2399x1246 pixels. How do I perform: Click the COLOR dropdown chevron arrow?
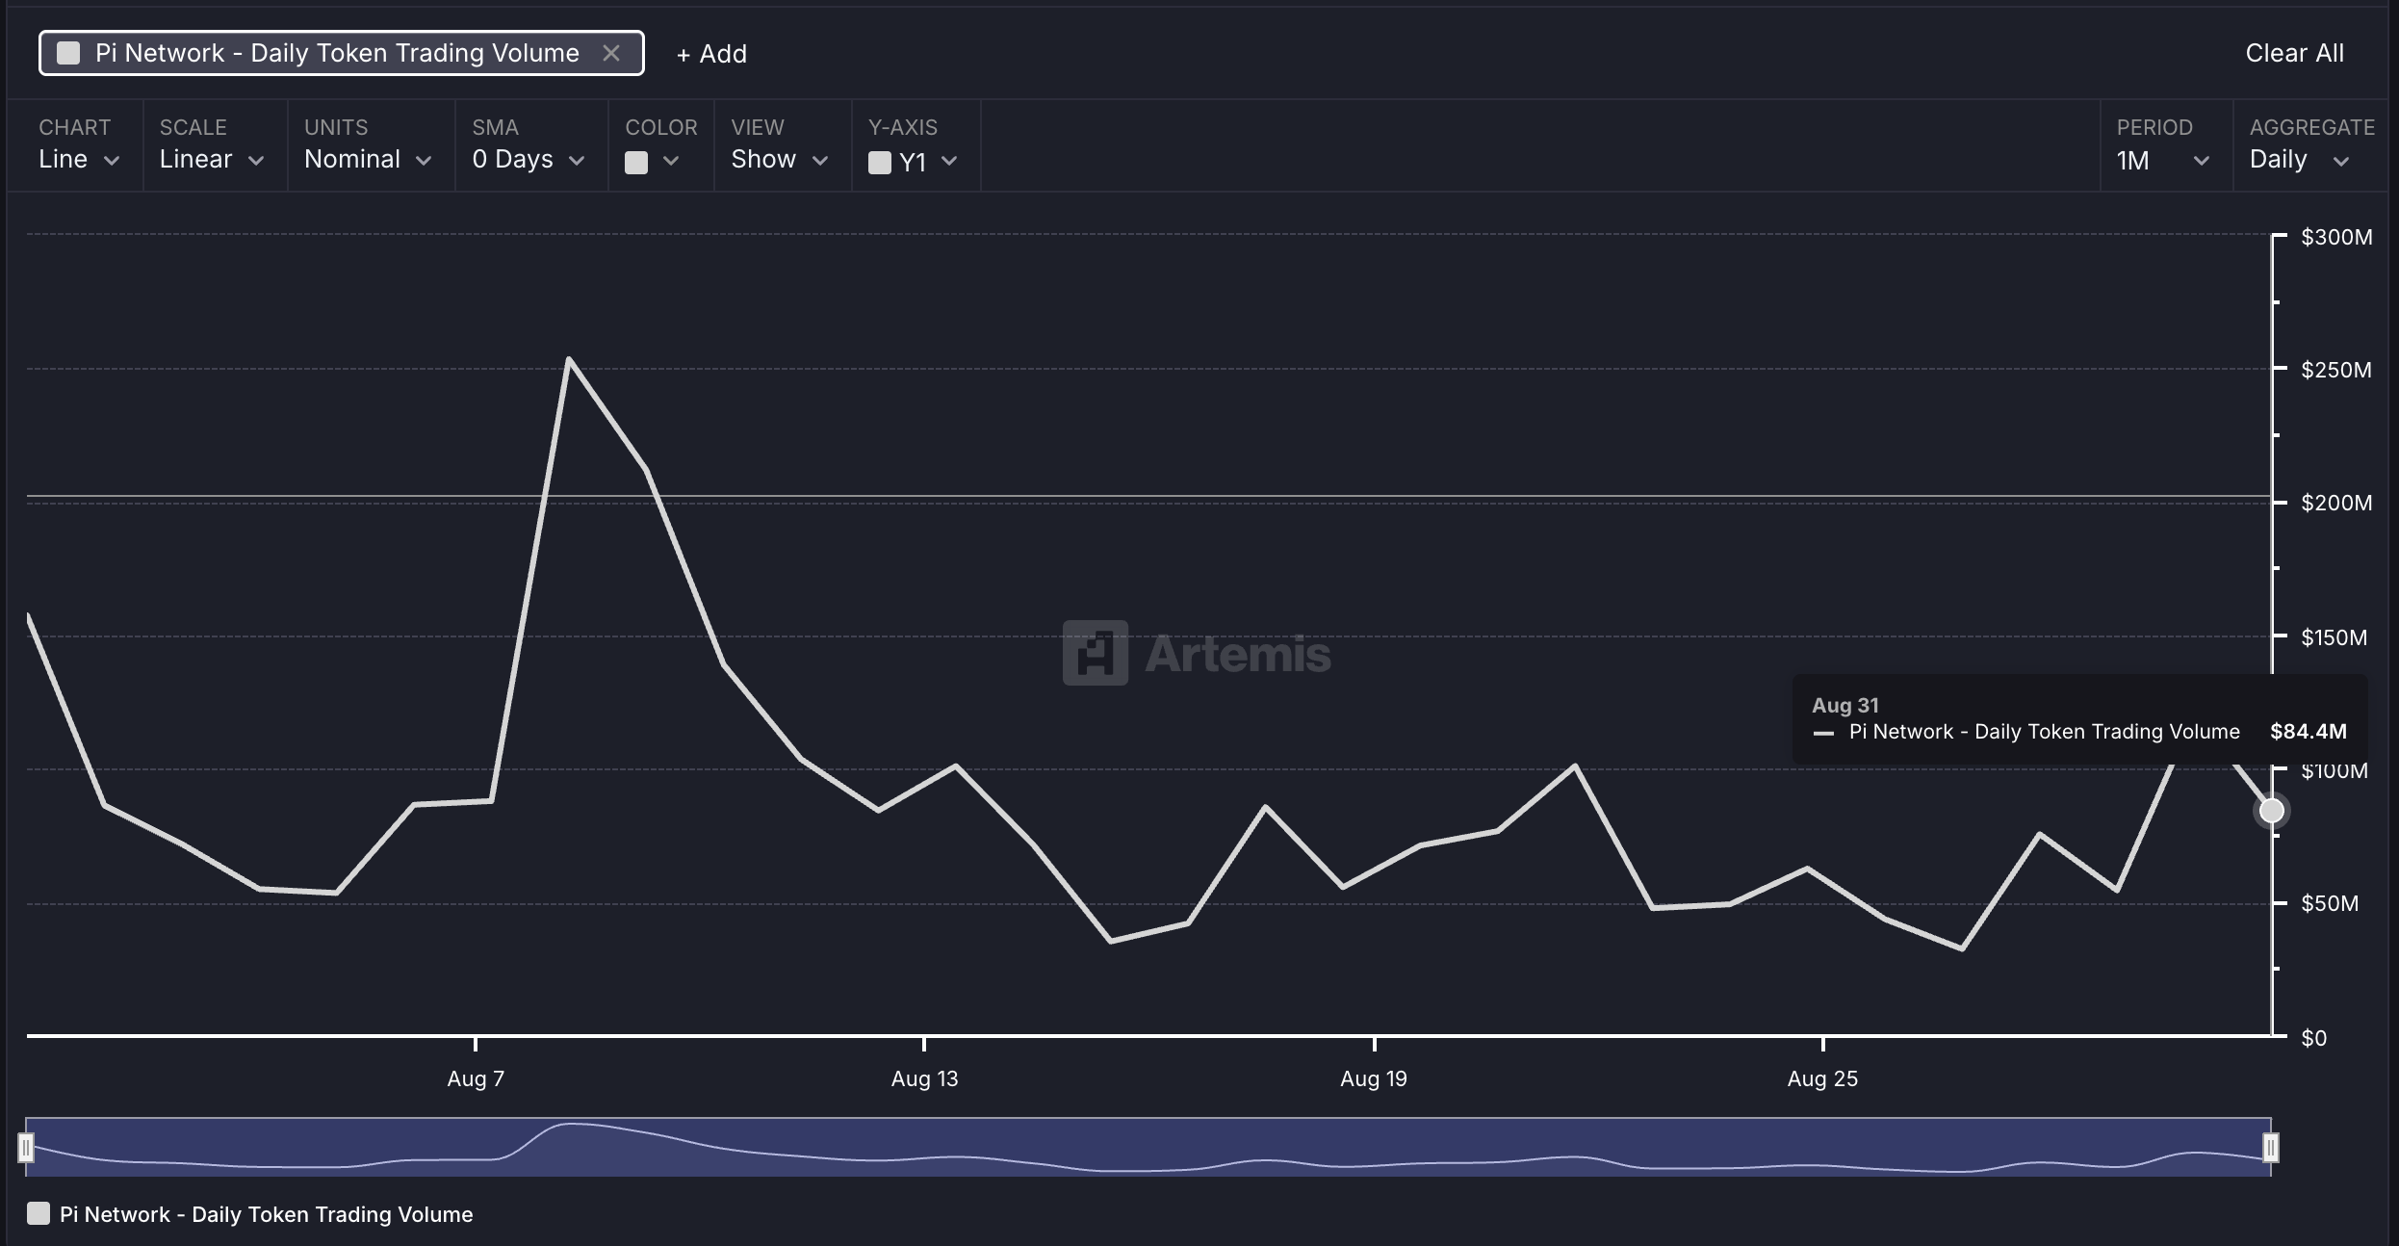pos(672,161)
